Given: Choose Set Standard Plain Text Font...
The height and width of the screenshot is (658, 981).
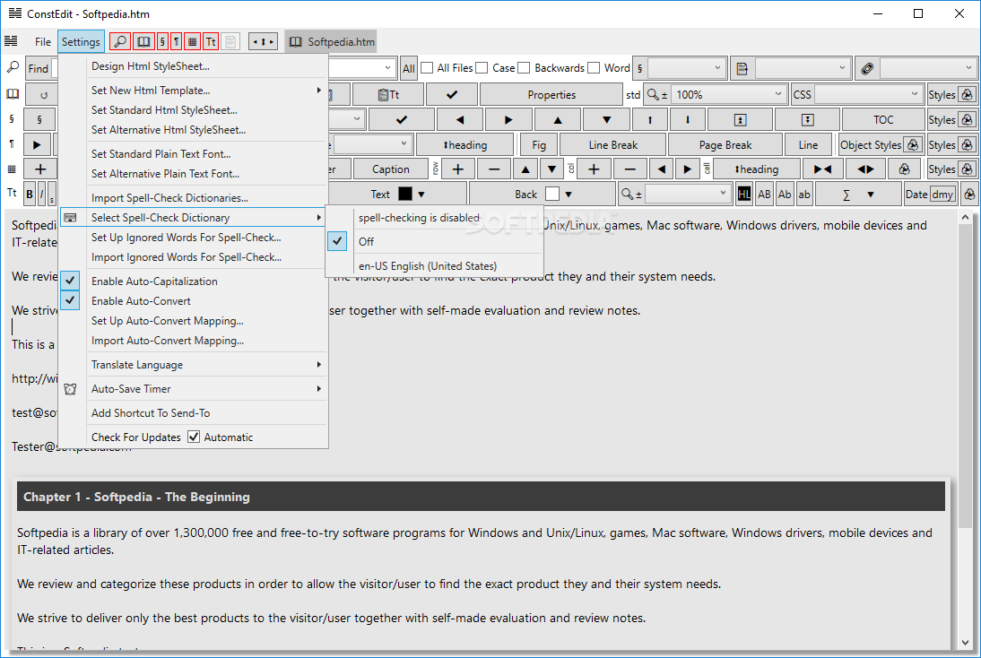Looking at the screenshot, I should click(194, 154).
